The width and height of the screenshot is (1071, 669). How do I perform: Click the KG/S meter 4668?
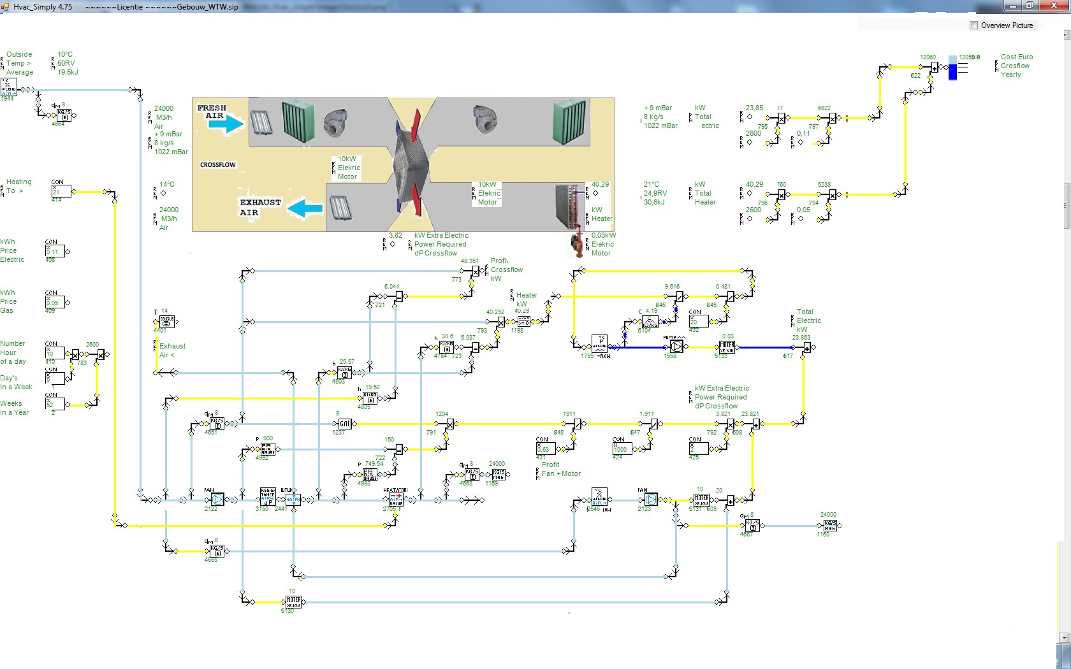pyautogui.click(x=472, y=475)
